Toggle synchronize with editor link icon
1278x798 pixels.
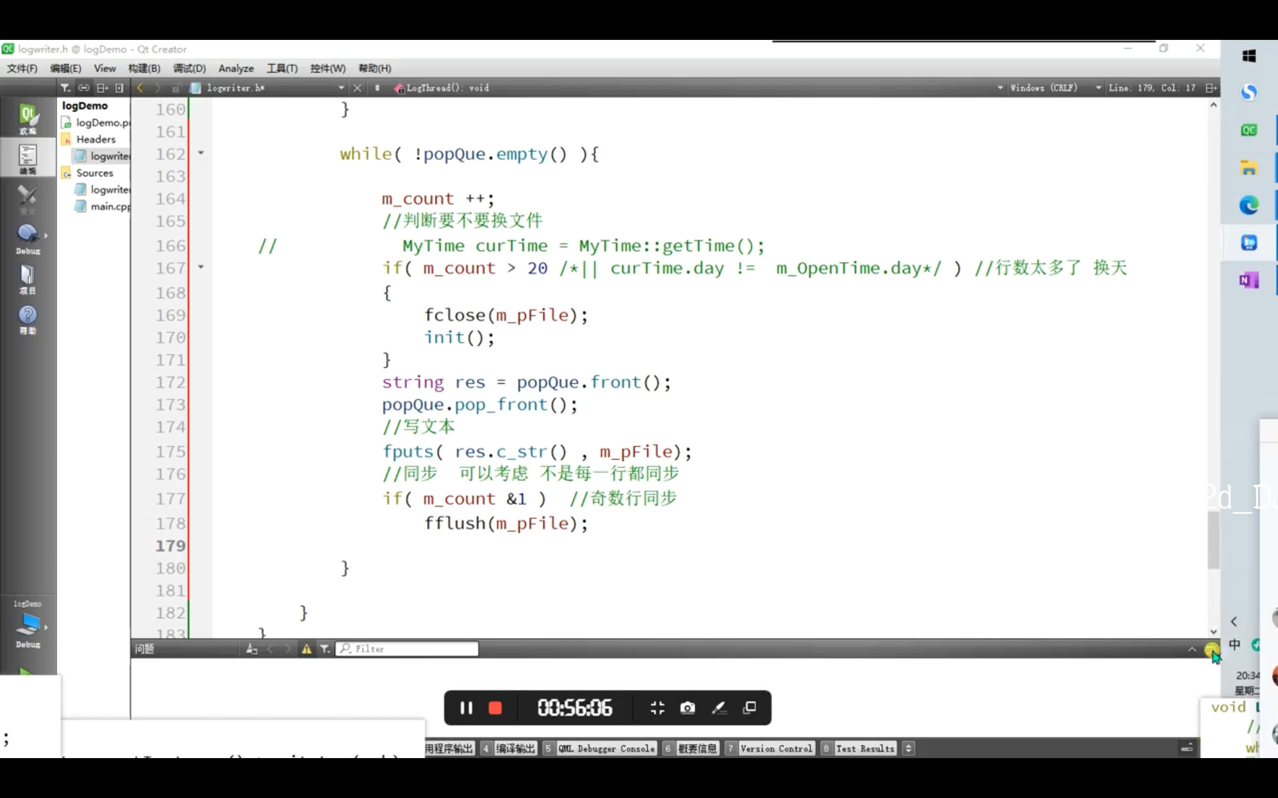83,88
